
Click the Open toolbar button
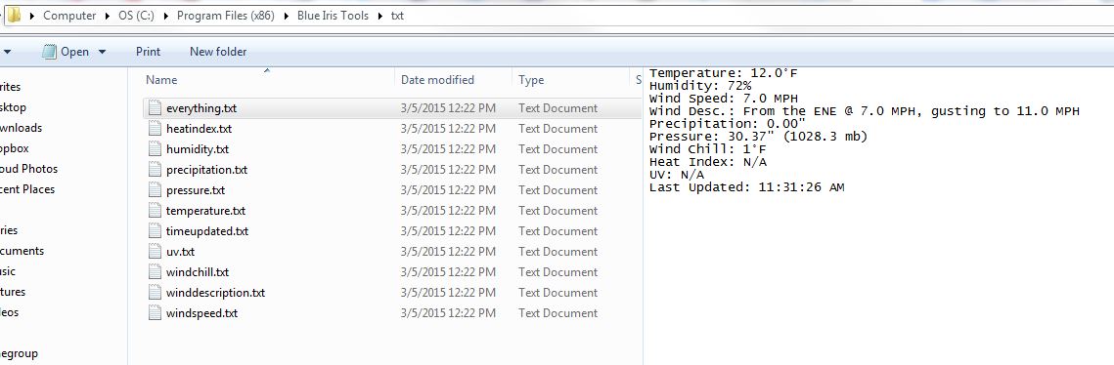[74, 52]
